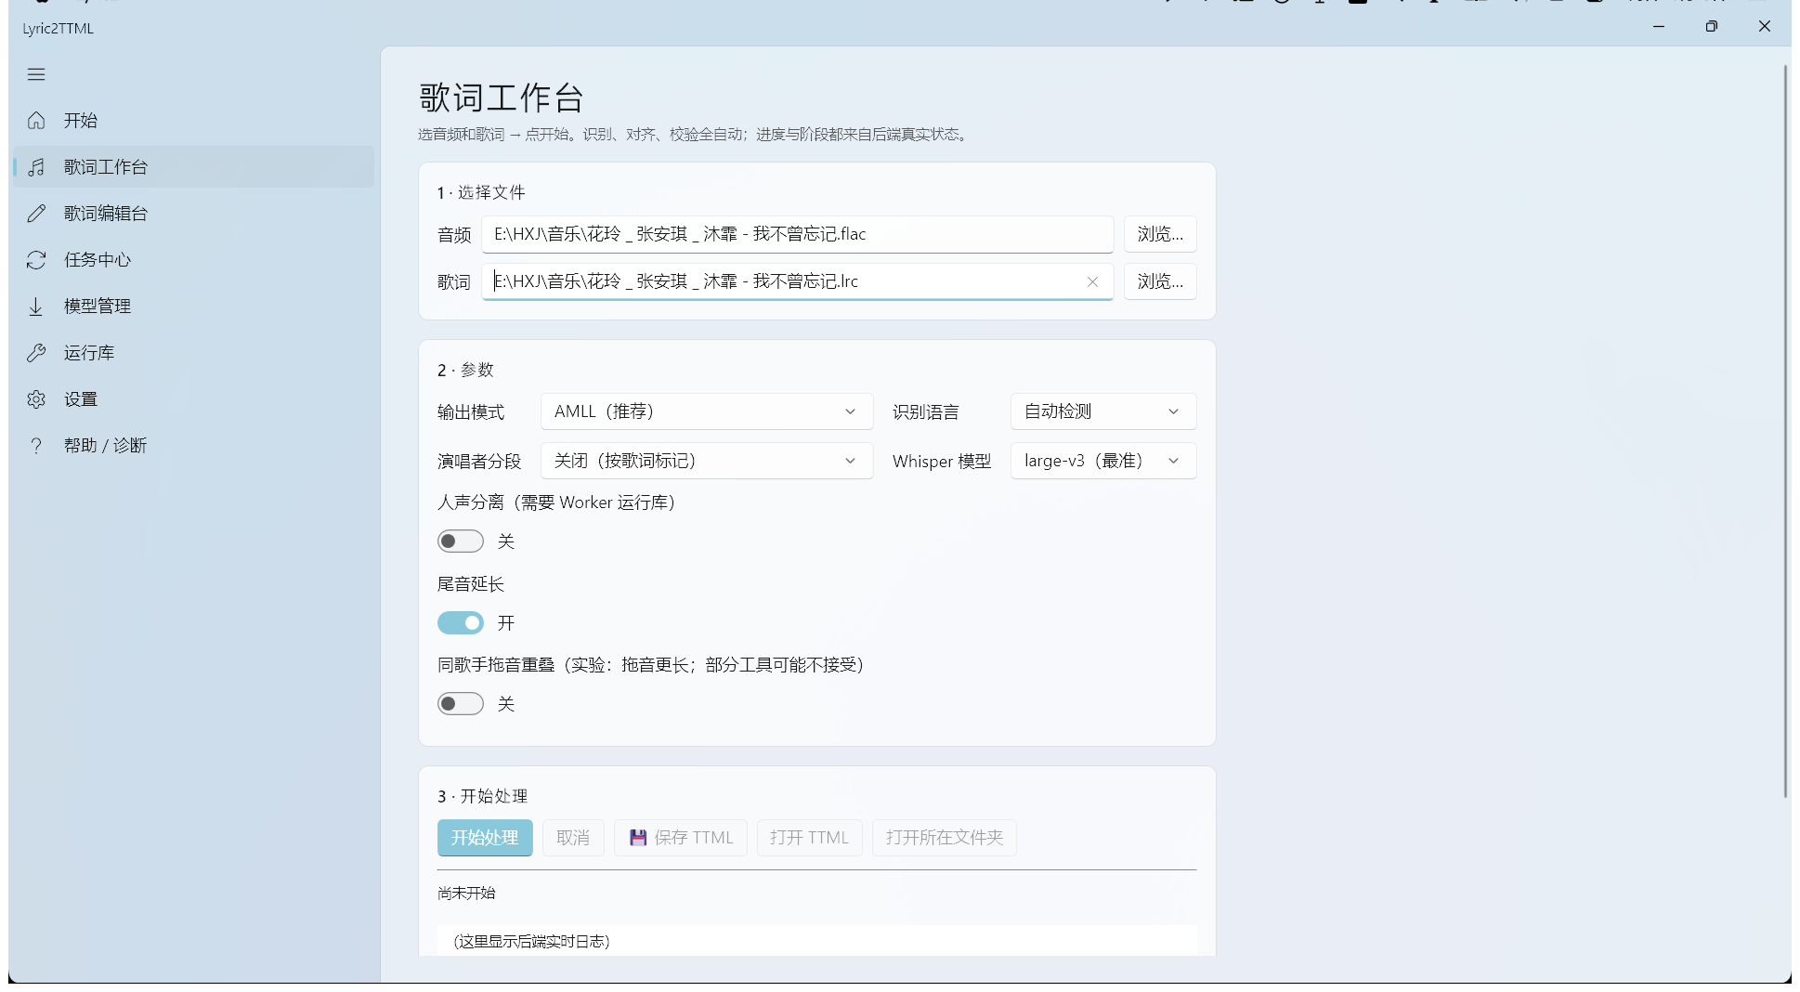
Task: Click the 打开所在文件夹 button
Action: pos(945,838)
